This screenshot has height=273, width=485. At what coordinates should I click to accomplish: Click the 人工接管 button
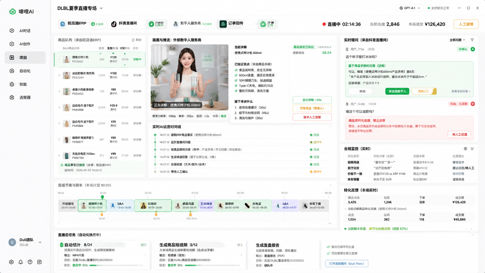466,24
